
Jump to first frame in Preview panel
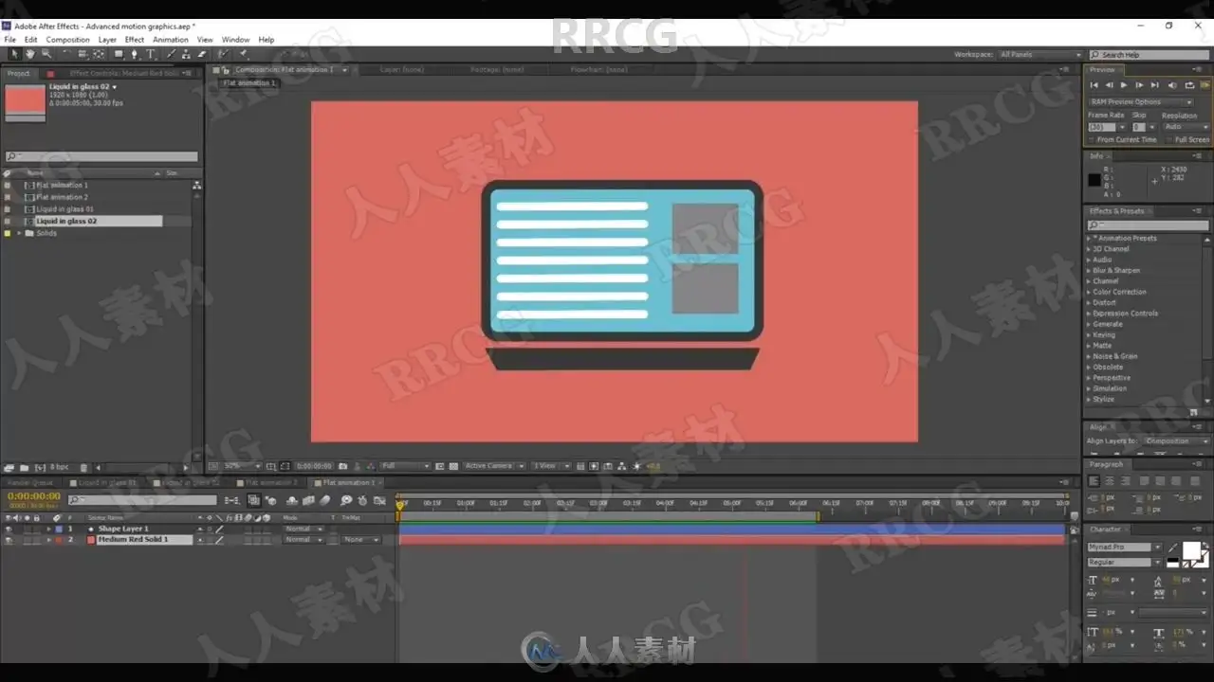click(1094, 85)
